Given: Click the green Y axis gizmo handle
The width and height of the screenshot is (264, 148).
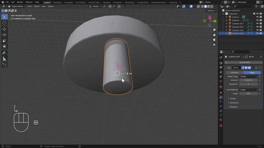Looking at the screenshot, I should click(215, 21).
